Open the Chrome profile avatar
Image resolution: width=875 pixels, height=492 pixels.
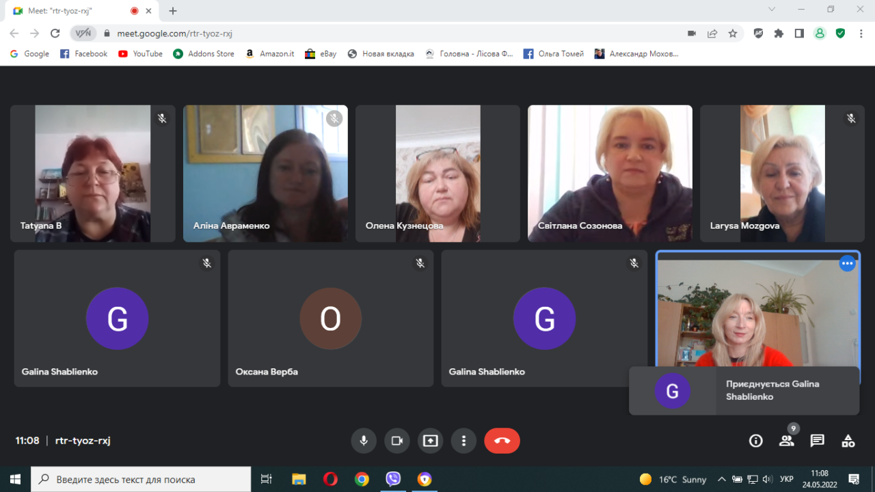pyautogui.click(x=820, y=33)
